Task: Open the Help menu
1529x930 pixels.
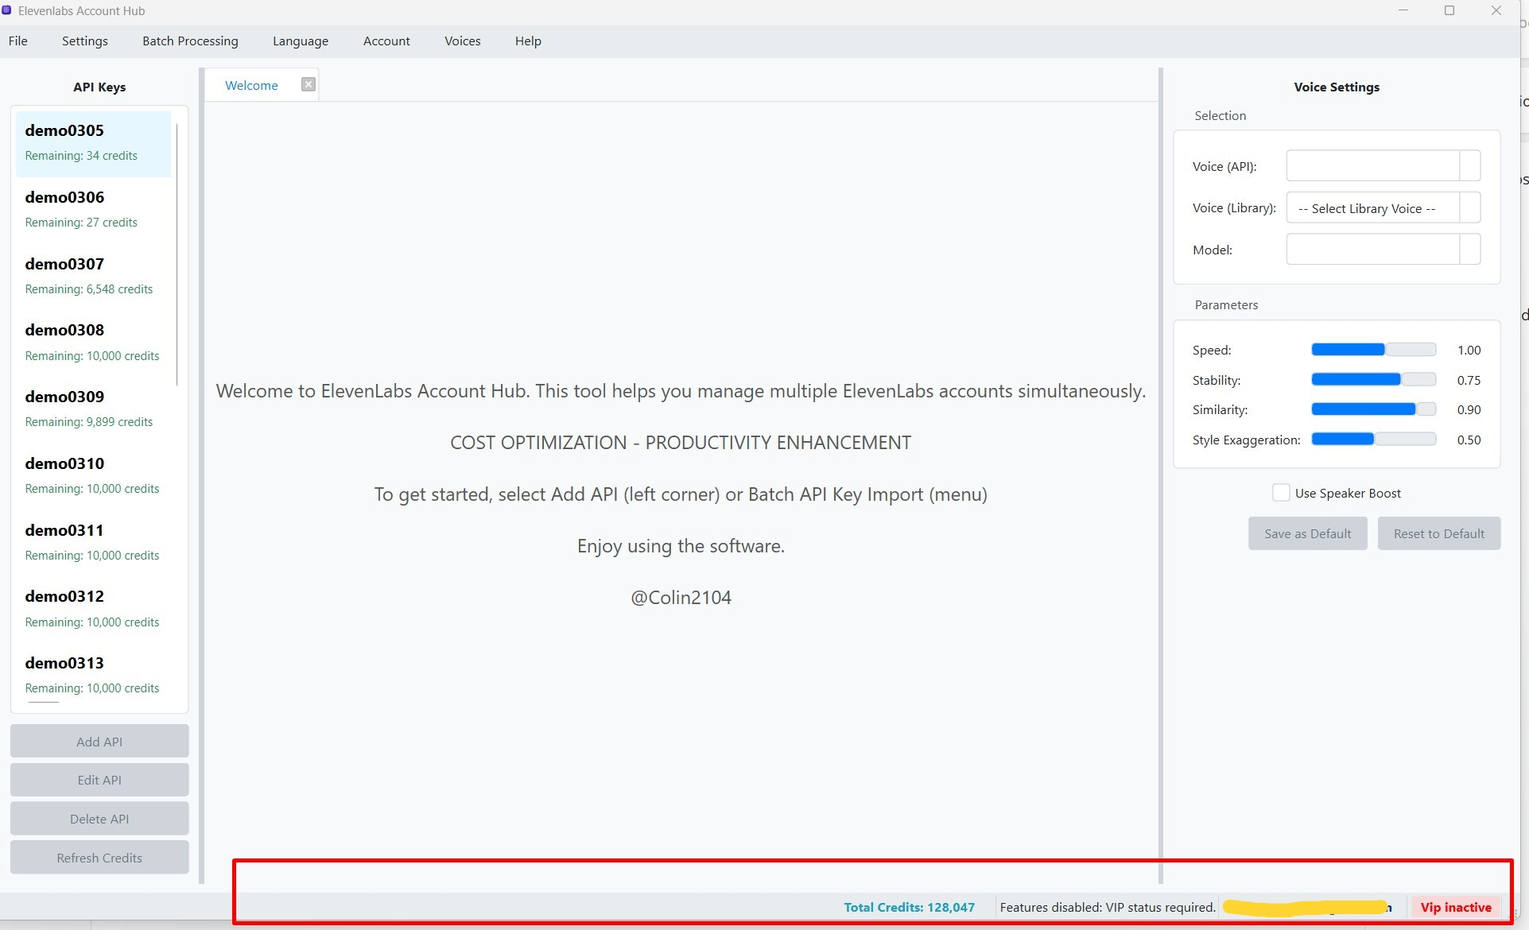Action: [528, 41]
